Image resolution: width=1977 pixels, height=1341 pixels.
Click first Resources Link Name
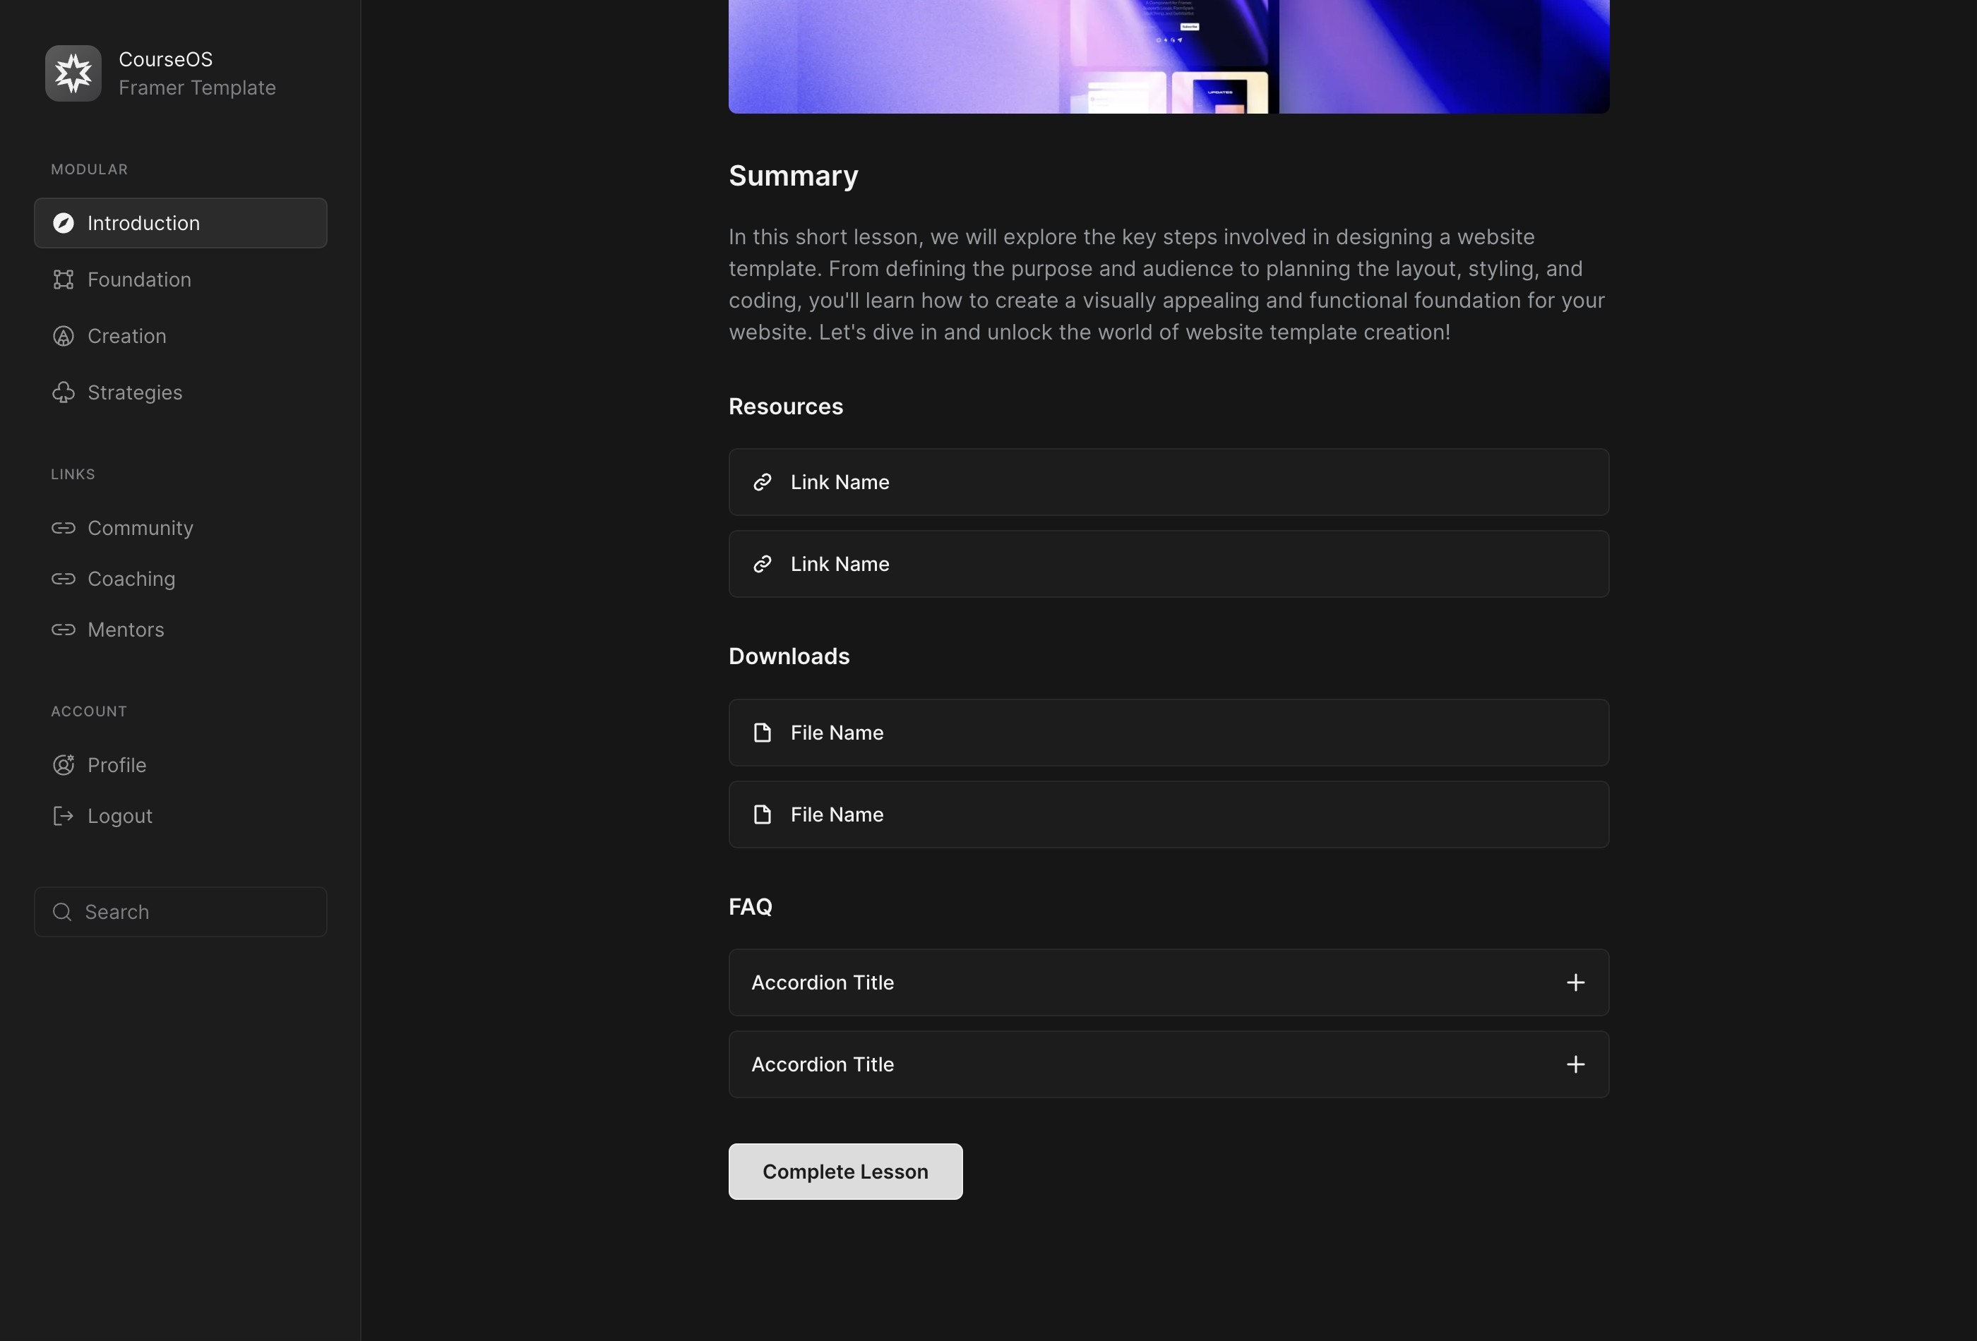coord(1169,482)
